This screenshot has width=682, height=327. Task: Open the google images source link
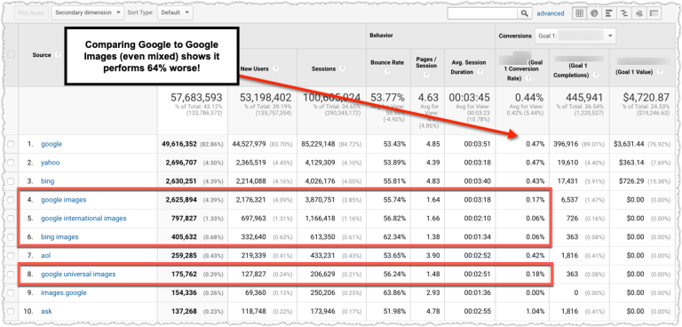click(x=64, y=200)
